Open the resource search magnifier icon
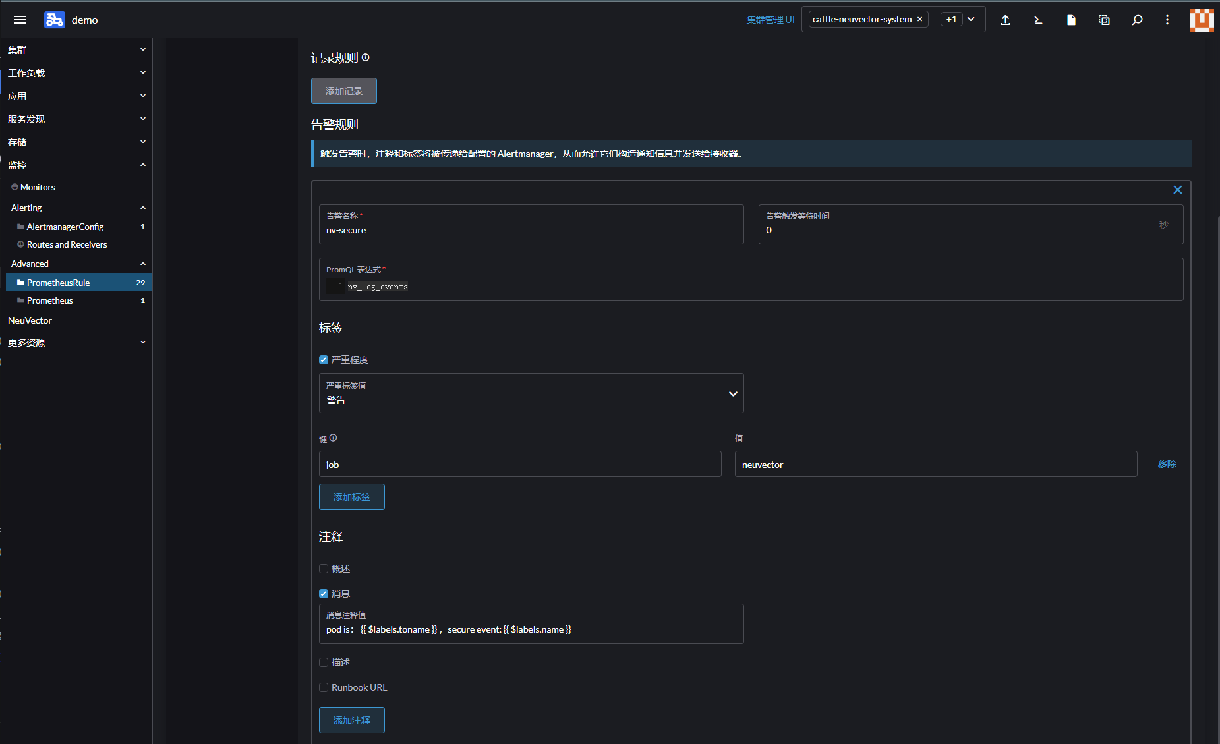 1137,20
